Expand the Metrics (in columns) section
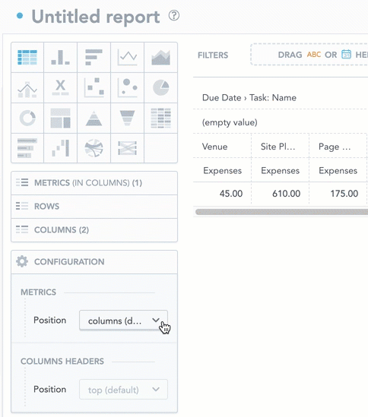368x417 pixels. (x=94, y=183)
